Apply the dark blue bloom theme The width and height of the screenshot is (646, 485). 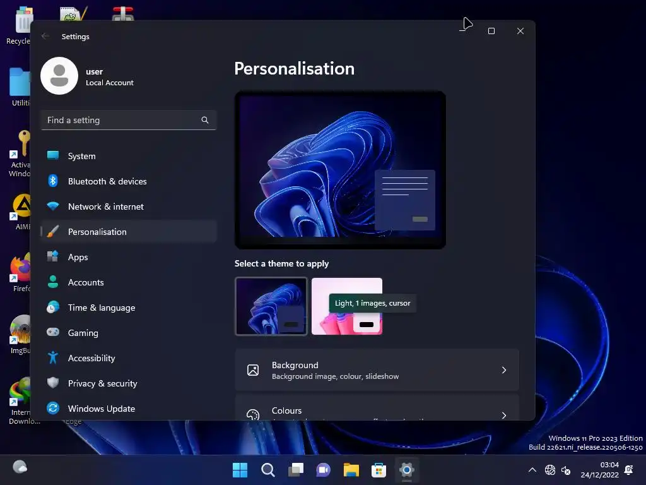pyautogui.click(x=271, y=306)
